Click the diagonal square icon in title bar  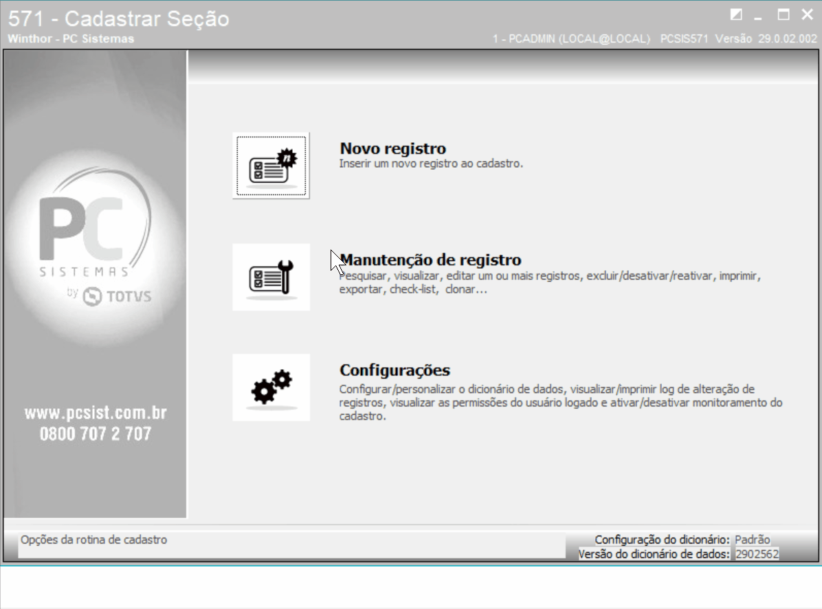click(736, 14)
